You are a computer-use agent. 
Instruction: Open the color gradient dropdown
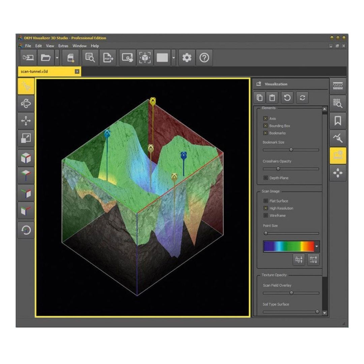pos(317,246)
